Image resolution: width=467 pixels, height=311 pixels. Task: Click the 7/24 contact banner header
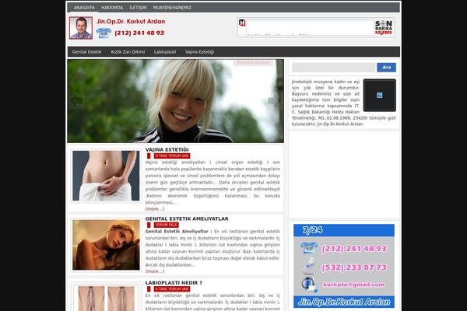[x=344, y=230]
